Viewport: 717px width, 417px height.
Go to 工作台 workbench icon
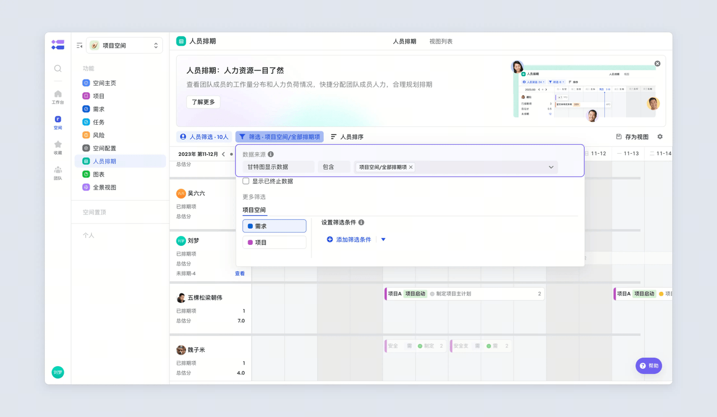coord(58,97)
